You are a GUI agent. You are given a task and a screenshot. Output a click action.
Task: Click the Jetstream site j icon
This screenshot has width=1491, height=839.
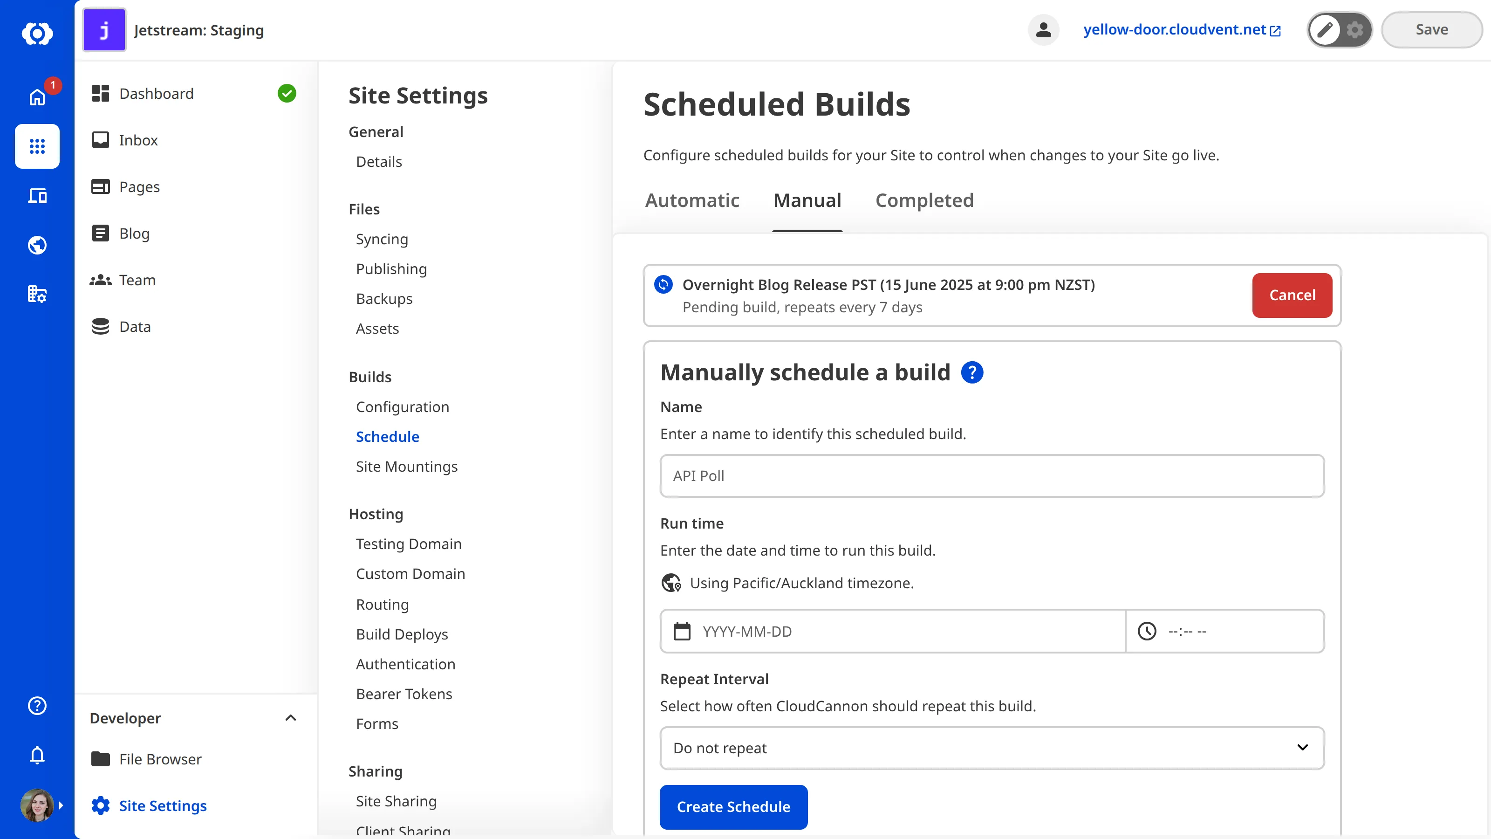click(x=104, y=30)
